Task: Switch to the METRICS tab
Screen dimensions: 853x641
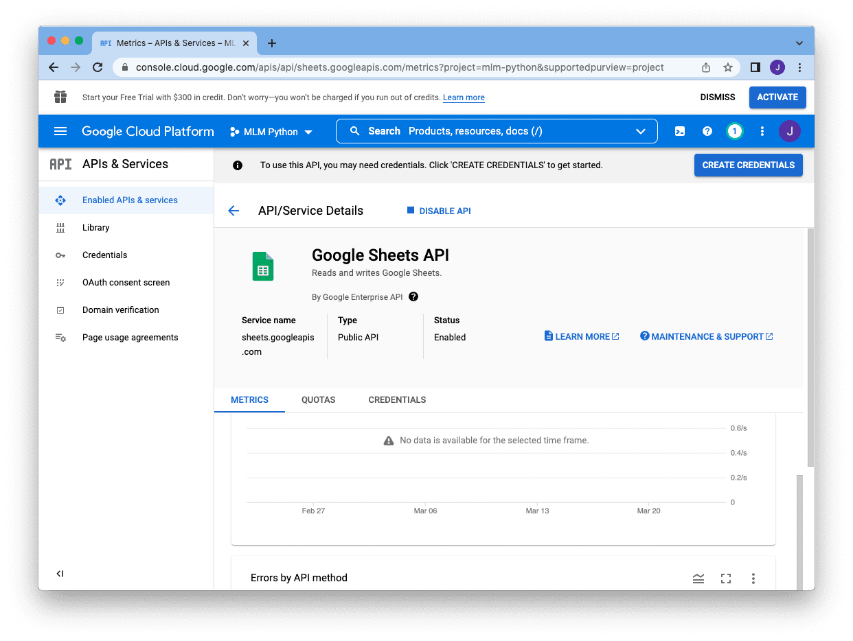Action: [x=249, y=400]
